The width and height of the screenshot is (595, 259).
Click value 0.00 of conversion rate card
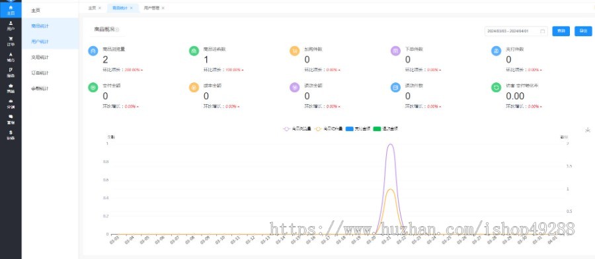pyautogui.click(x=515, y=96)
